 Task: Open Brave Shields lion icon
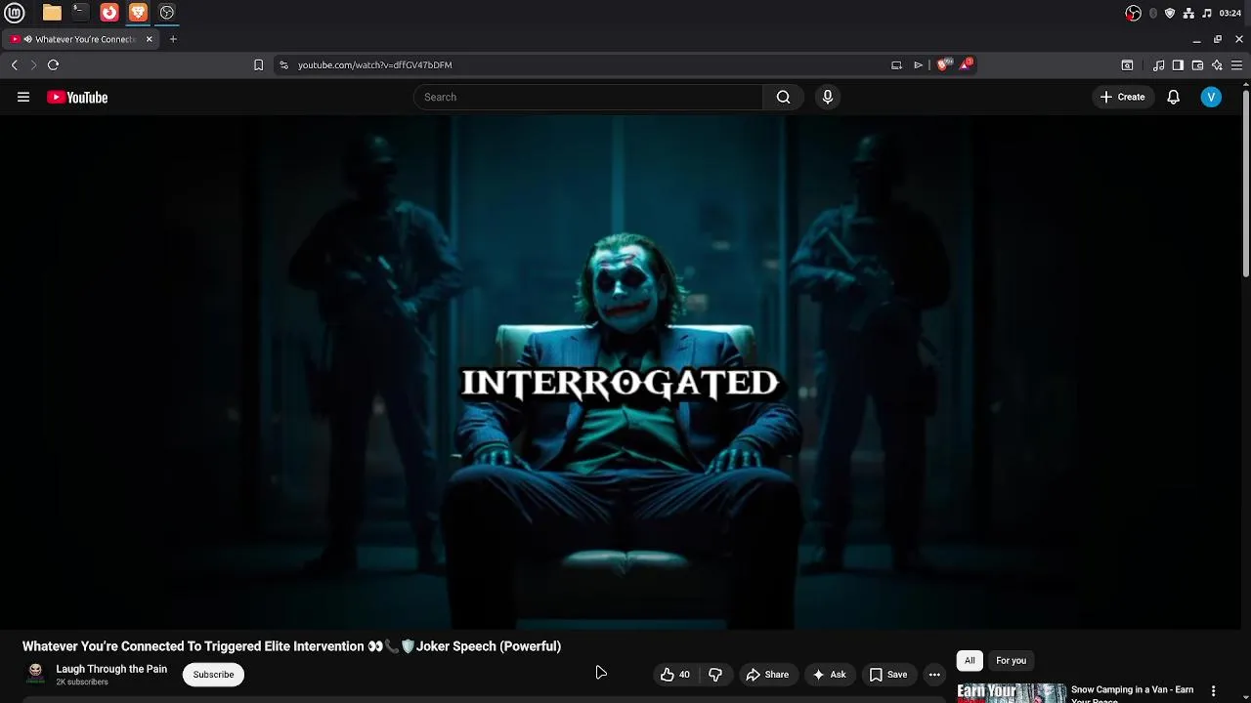click(x=943, y=65)
